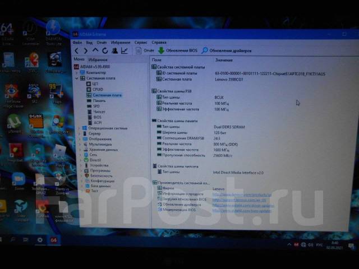Click the AIDA64 taskbar button
Viewport: 359px width, 269px height.
point(54,240)
